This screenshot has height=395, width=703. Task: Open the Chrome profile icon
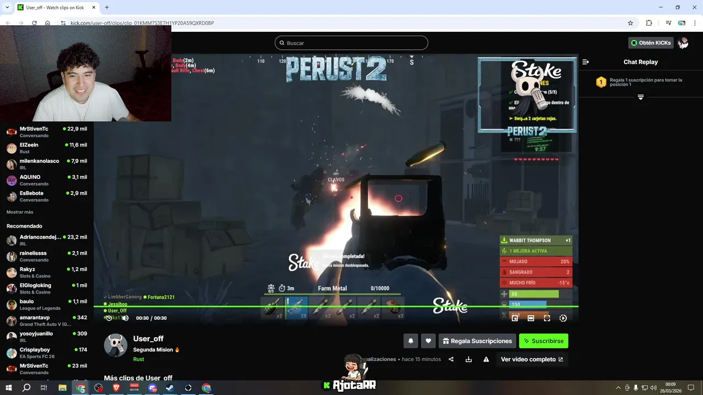(682, 23)
